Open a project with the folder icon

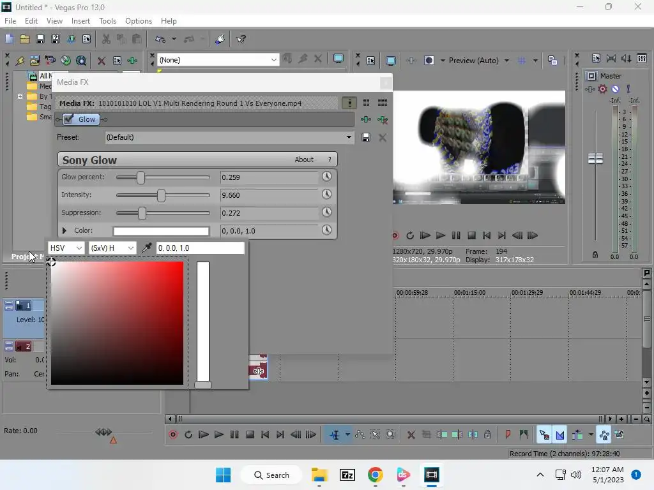[25, 39]
